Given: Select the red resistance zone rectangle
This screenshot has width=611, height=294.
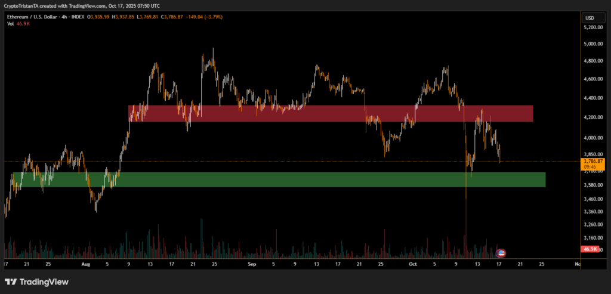Looking at the screenshot, I should tap(330, 113).
